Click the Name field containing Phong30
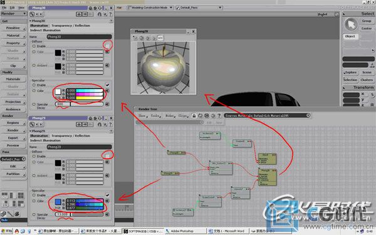 pos(80,37)
